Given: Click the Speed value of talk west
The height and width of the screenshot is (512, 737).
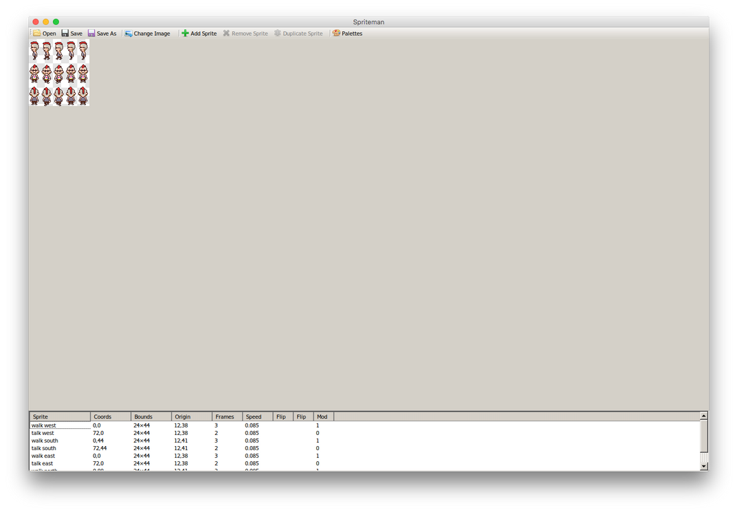Looking at the screenshot, I should click(x=252, y=433).
